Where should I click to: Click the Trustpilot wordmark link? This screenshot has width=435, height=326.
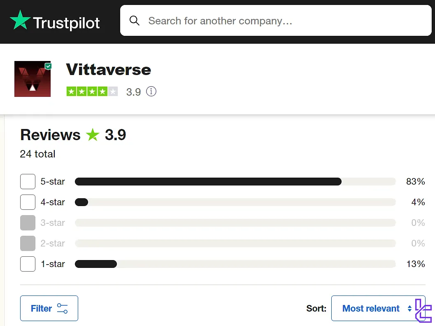(x=66, y=23)
